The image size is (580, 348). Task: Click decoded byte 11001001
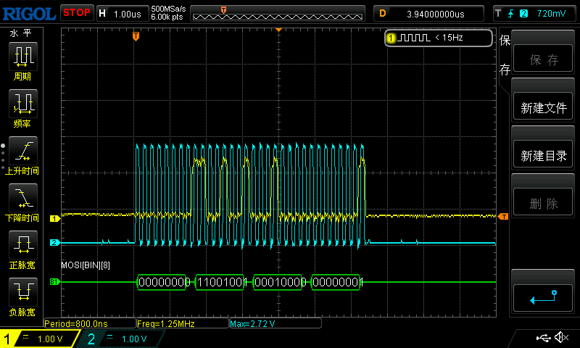point(220,282)
